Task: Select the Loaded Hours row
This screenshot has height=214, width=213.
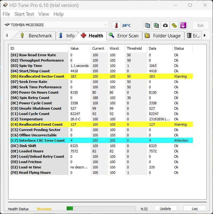Action: click(101, 151)
